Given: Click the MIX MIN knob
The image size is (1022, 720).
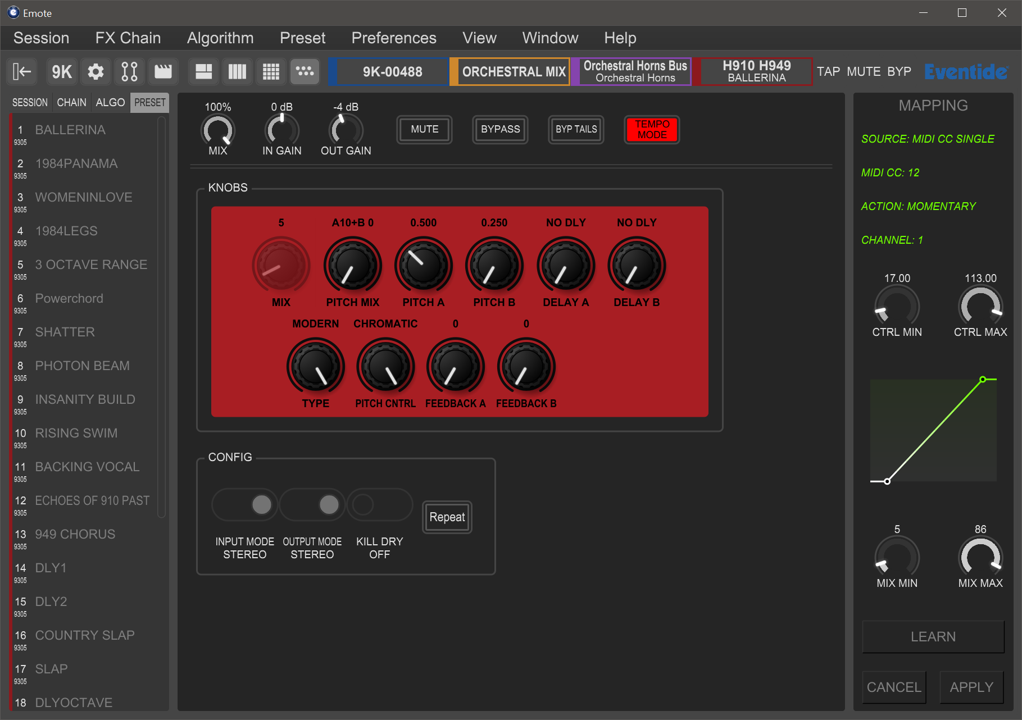Looking at the screenshot, I should click(897, 556).
